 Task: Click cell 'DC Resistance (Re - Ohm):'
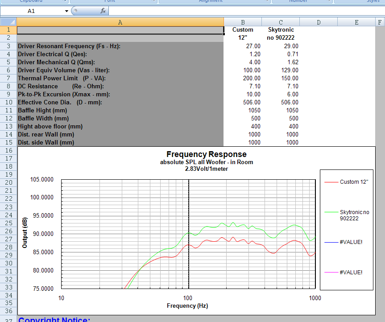pyautogui.click(x=120, y=87)
